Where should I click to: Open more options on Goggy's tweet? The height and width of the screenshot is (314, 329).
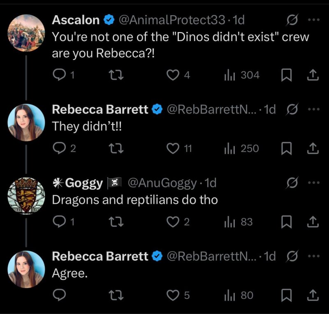(313, 182)
